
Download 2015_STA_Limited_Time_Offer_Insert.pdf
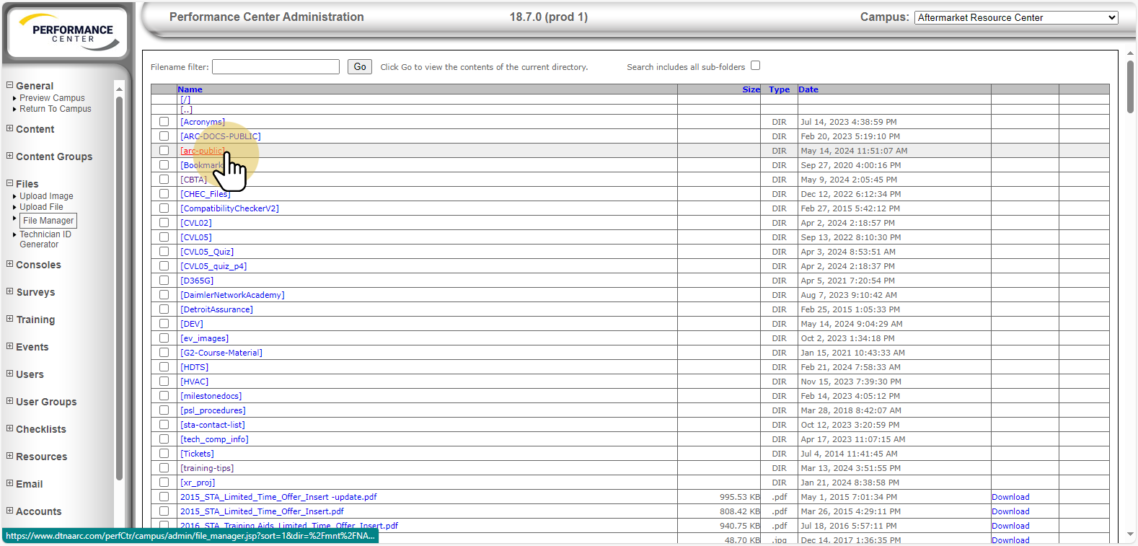[x=1010, y=511]
